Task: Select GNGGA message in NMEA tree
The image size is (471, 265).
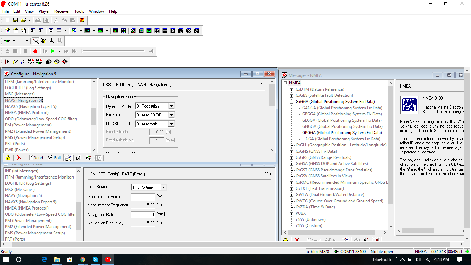Action: click(342, 126)
